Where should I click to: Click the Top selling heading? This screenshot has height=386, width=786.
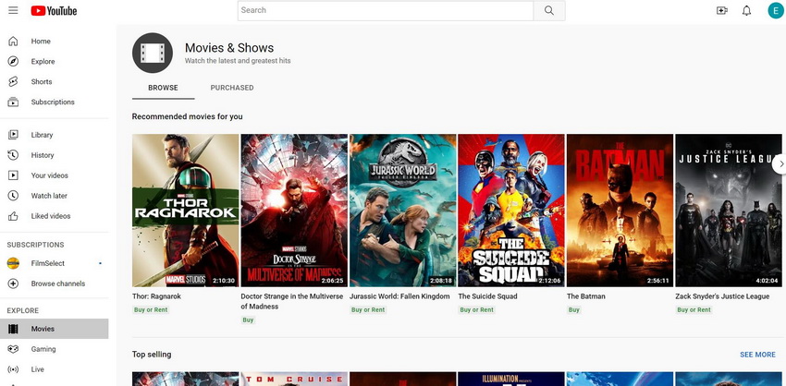tap(152, 355)
